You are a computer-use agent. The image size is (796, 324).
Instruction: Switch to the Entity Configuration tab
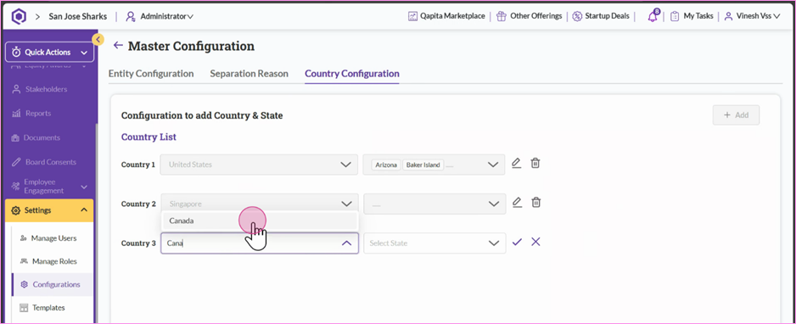pos(151,74)
